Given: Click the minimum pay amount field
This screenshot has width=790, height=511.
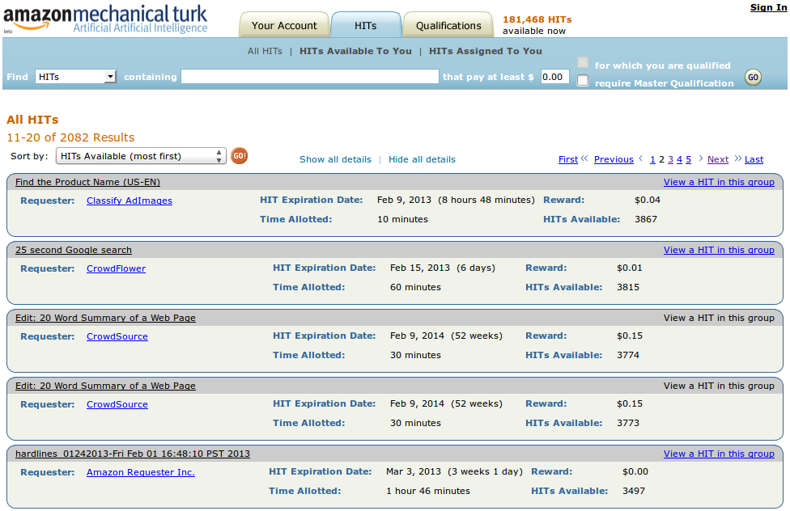Looking at the screenshot, I should coord(554,77).
